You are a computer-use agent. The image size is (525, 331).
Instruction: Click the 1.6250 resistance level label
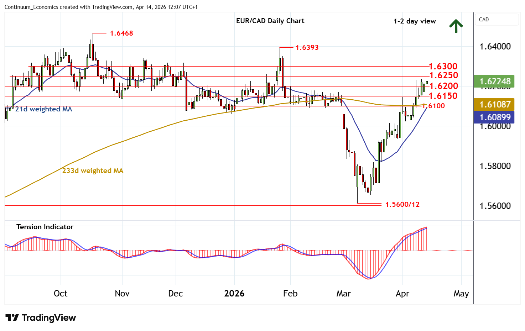(x=443, y=75)
